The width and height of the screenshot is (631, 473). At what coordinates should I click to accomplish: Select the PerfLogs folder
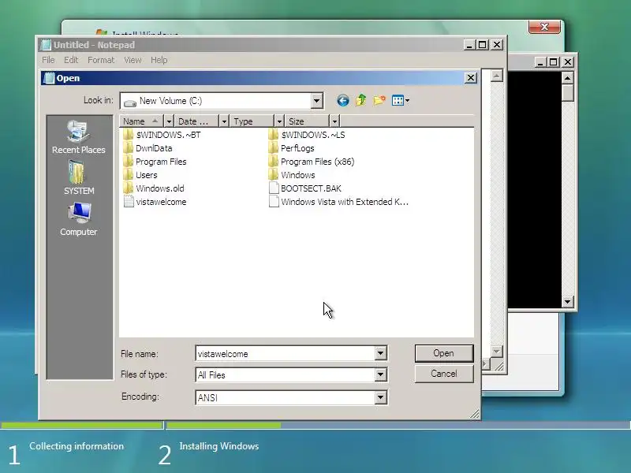point(291,148)
